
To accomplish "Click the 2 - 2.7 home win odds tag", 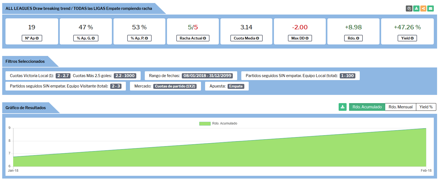I will tap(63, 76).
